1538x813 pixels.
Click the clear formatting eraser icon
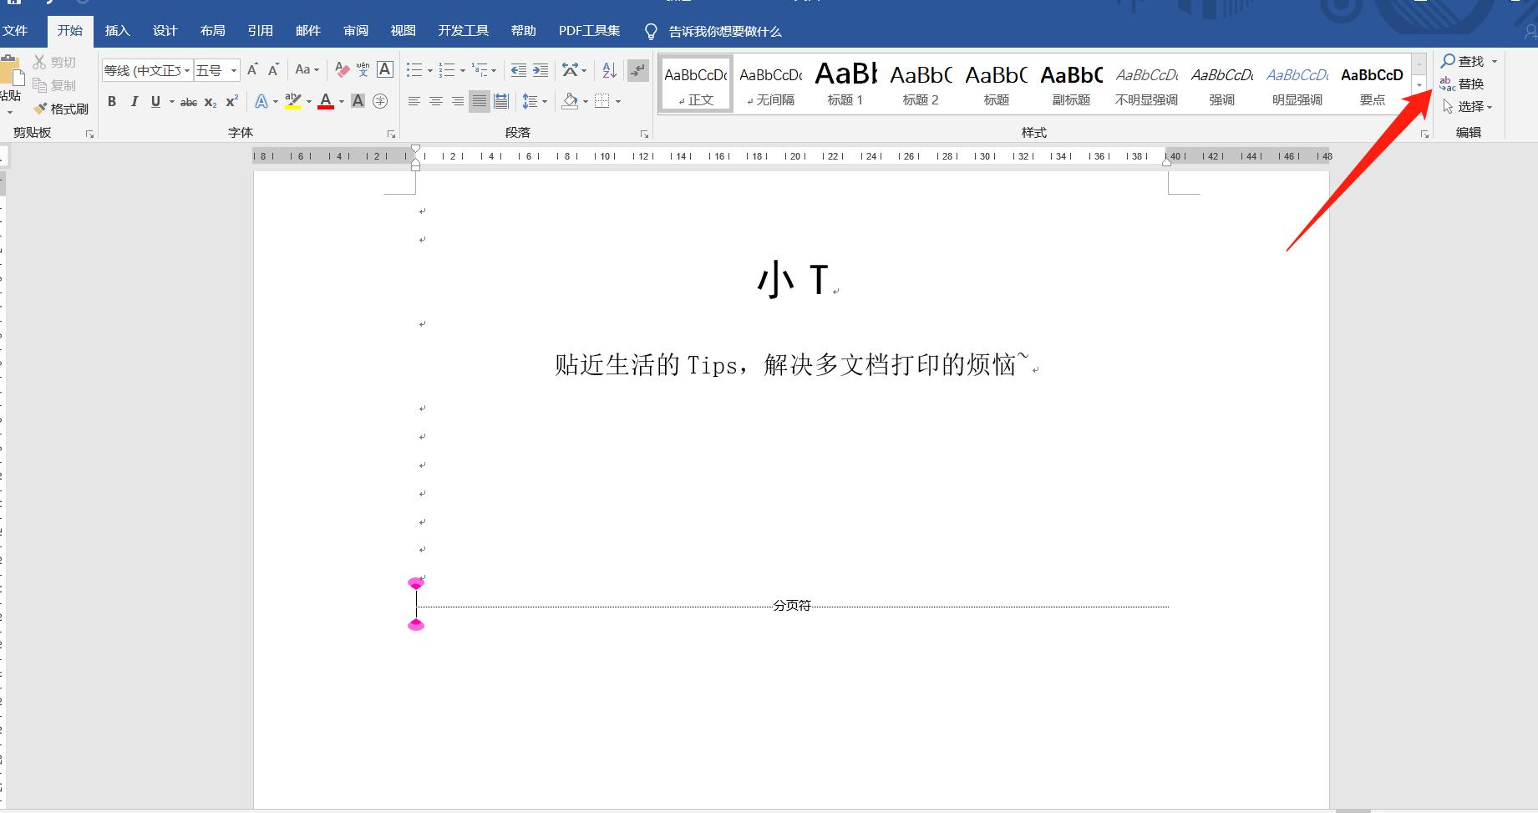pyautogui.click(x=342, y=70)
